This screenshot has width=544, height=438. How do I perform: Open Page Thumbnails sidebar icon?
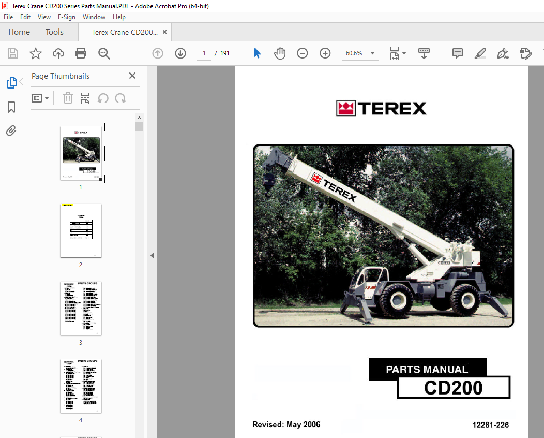click(x=11, y=83)
